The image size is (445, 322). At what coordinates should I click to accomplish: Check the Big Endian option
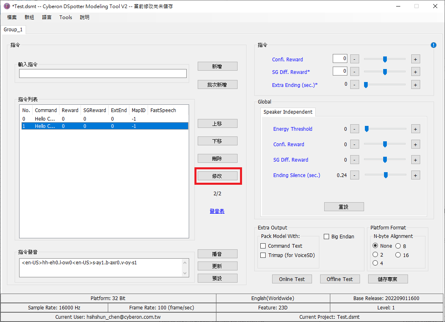(x=327, y=237)
